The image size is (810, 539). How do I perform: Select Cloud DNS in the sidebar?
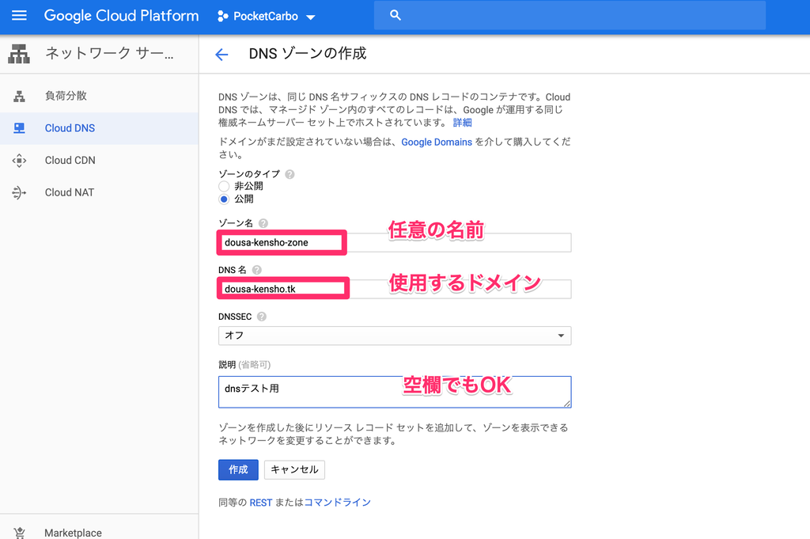pyautogui.click(x=71, y=127)
